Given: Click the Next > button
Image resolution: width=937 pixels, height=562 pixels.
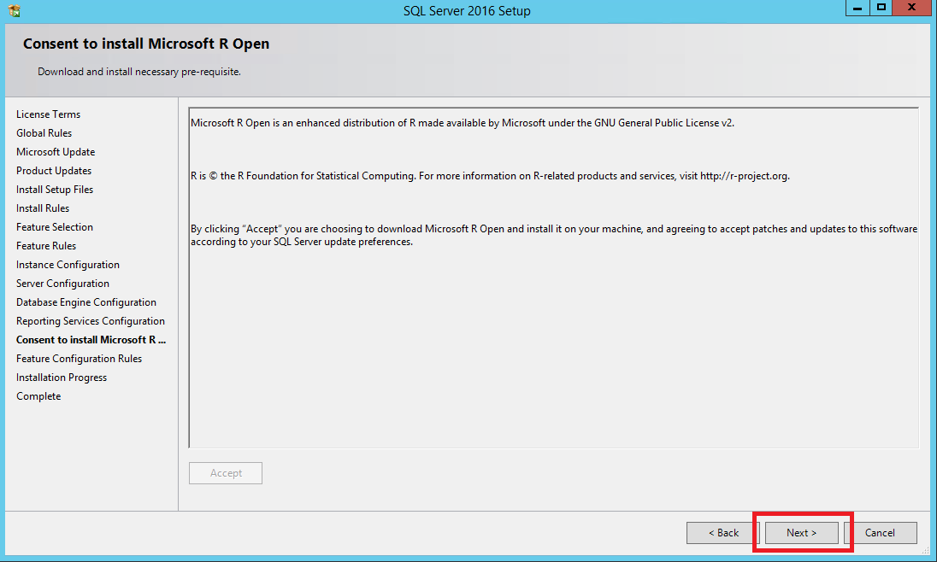Looking at the screenshot, I should [x=801, y=533].
